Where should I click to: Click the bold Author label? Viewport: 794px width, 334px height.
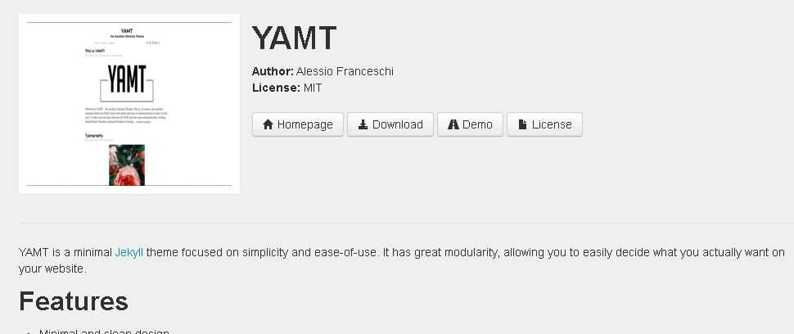[x=273, y=71]
